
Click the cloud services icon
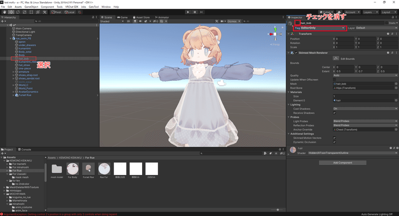(339, 12)
